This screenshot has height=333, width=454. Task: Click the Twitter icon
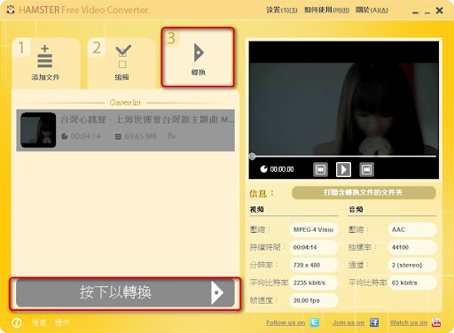[x=314, y=322]
